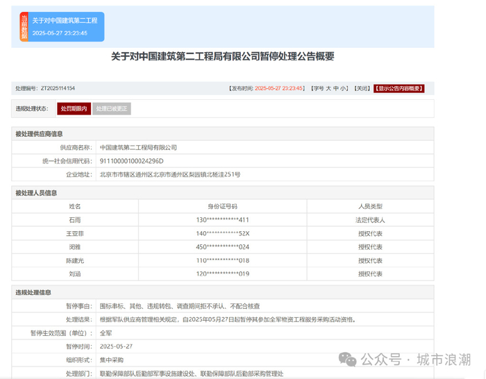
Task: Click the 违规处理状态 label
Action: pyautogui.click(x=32, y=109)
